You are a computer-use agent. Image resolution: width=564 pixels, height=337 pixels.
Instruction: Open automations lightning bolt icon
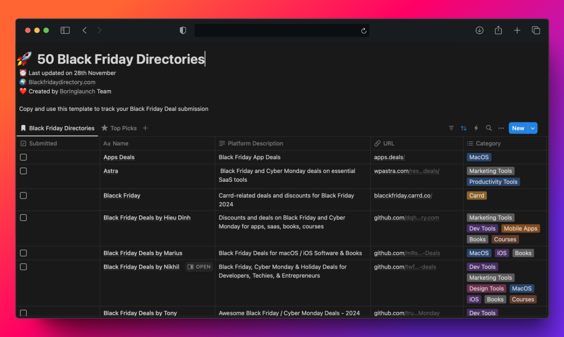pos(476,128)
